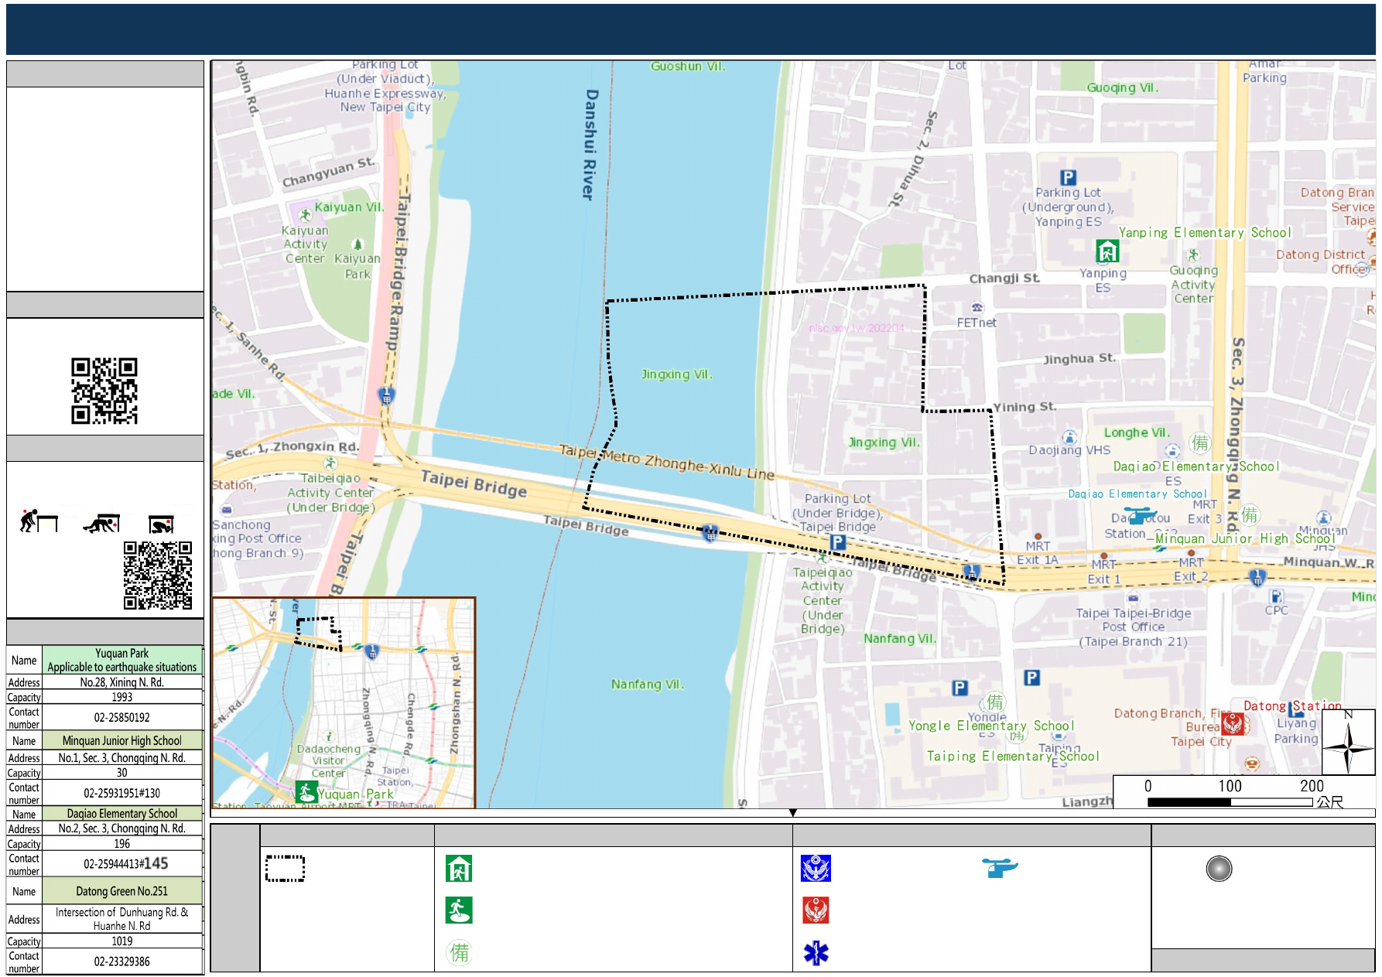Click the upper QR code in left panel

pos(104,391)
